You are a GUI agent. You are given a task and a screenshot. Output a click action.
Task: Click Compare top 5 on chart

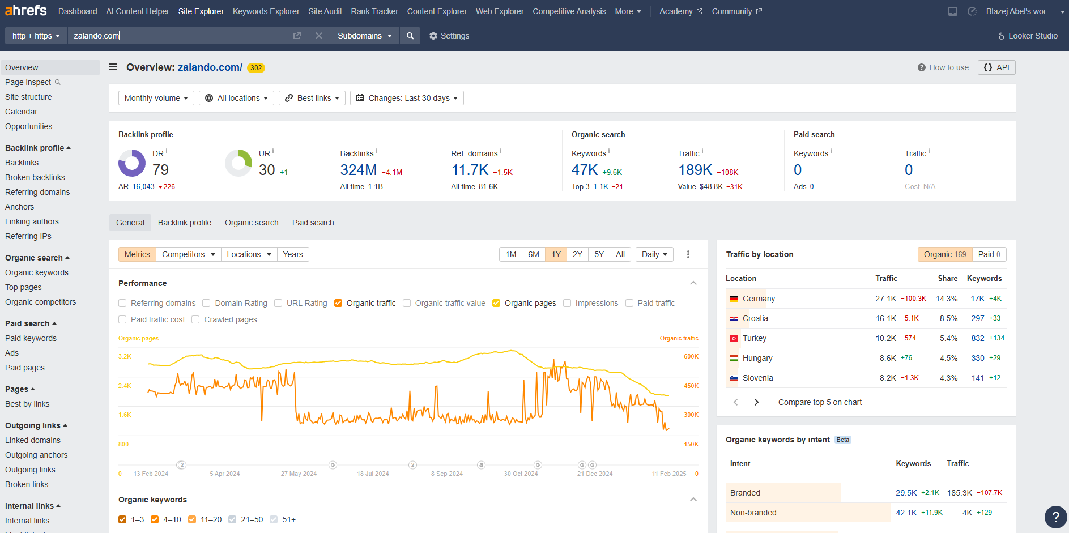pos(820,402)
